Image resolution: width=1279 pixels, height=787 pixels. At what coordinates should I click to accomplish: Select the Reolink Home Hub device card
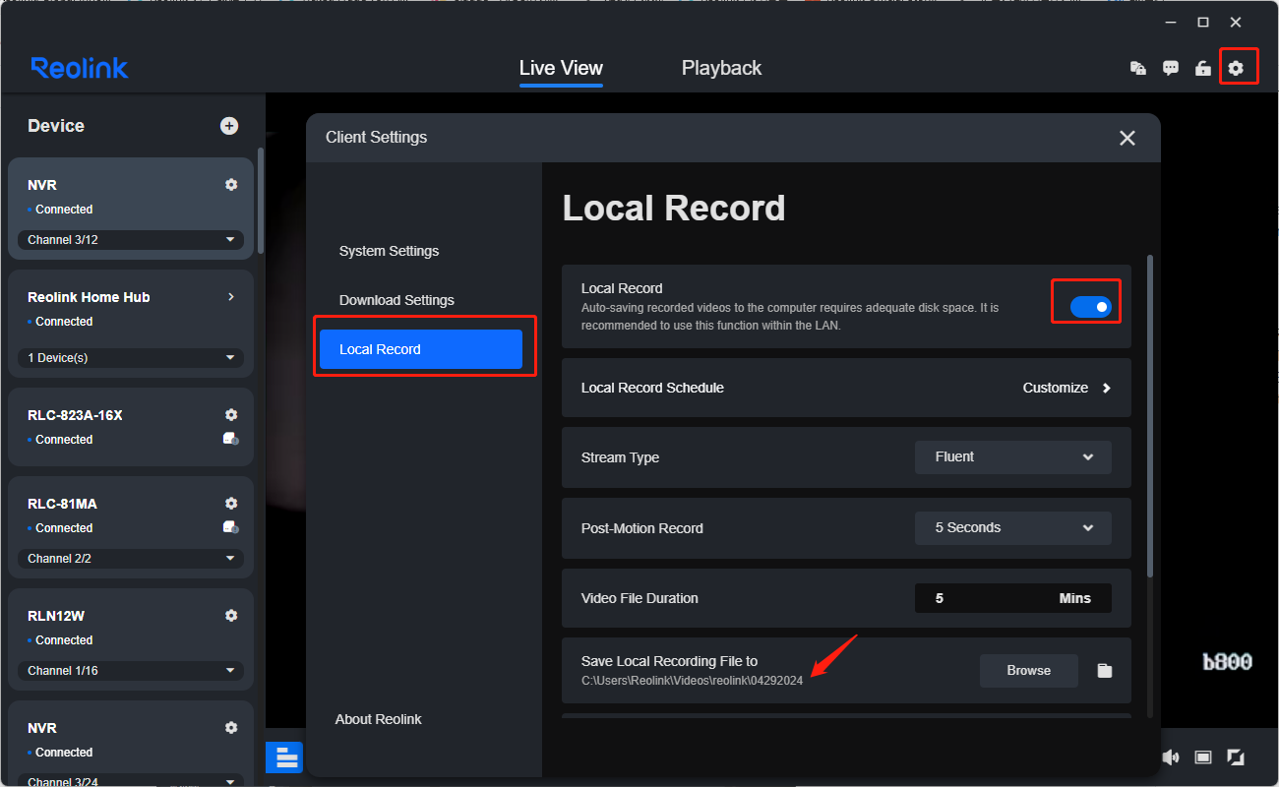(x=131, y=324)
